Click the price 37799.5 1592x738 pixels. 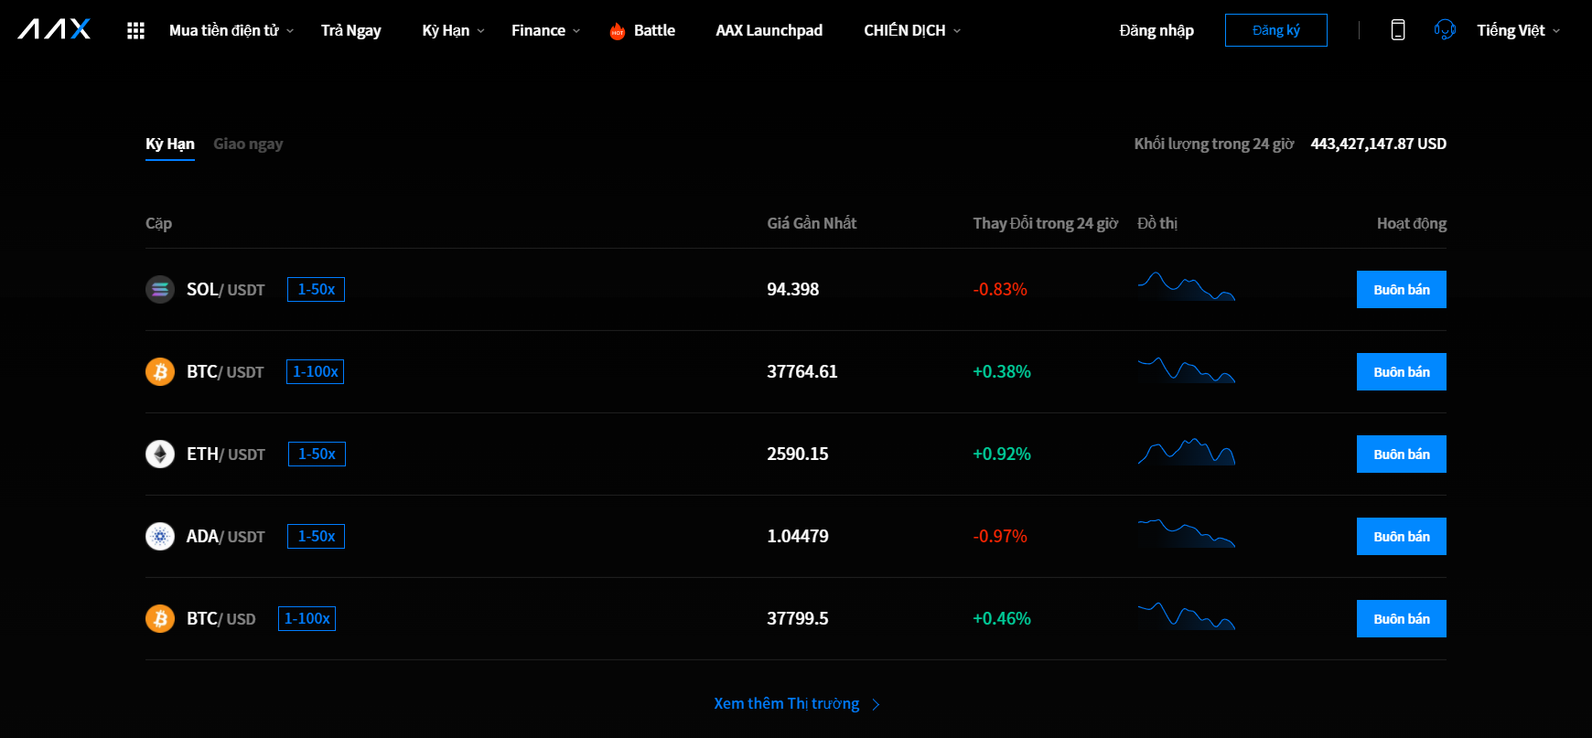tap(798, 618)
